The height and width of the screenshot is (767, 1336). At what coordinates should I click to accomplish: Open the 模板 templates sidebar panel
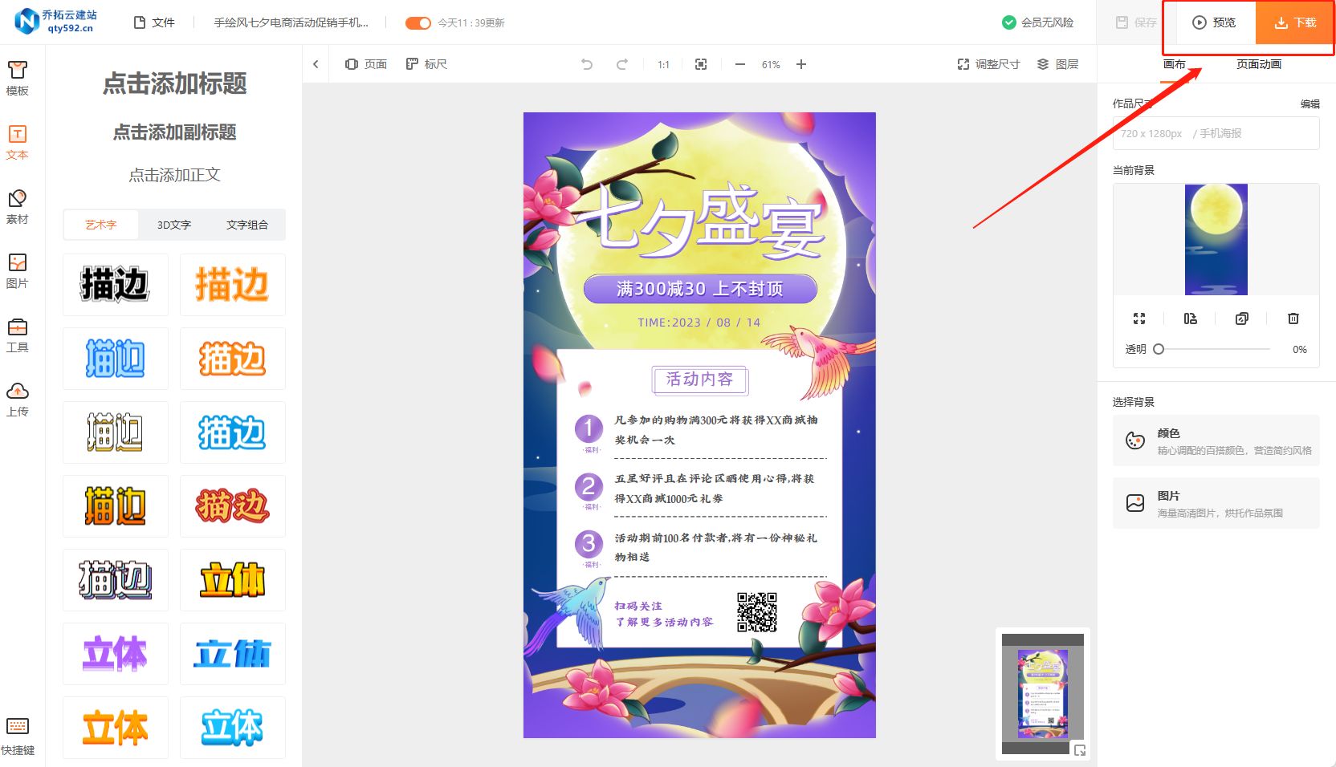pyautogui.click(x=17, y=79)
